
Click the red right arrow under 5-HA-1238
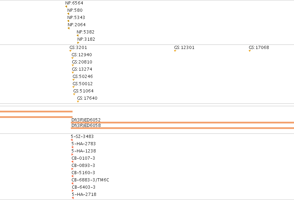[72, 154]
